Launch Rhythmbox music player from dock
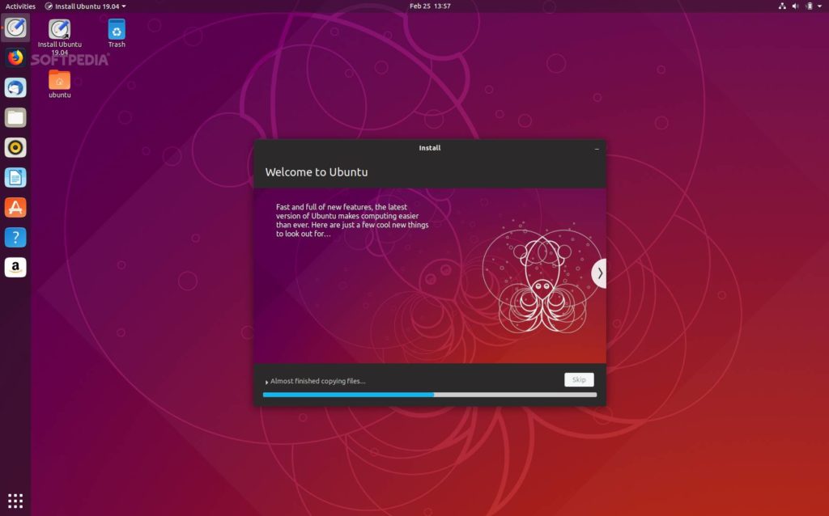Image resolution: width=829 pixels, height=516 pixels. [15, 147]
